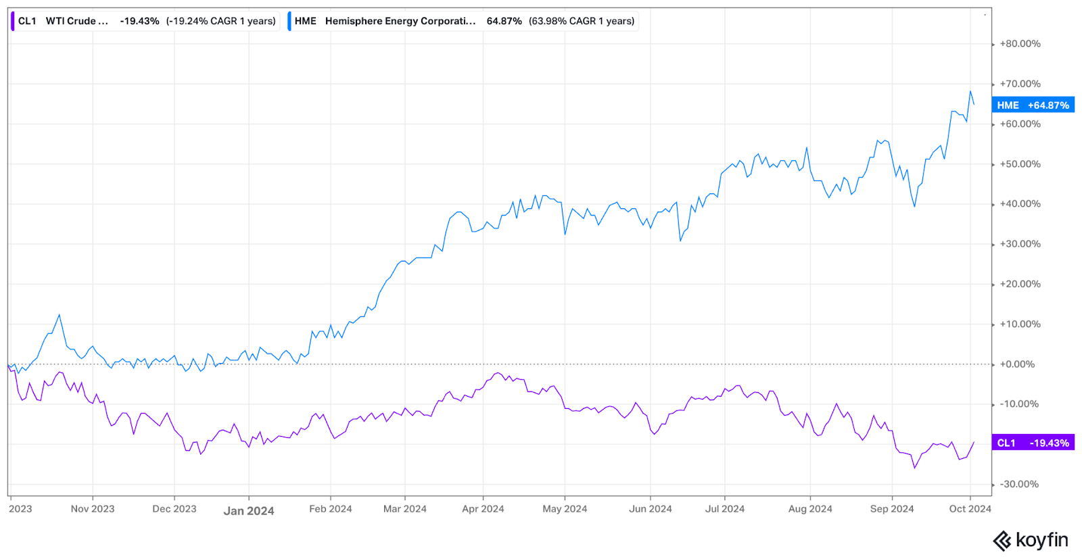Click the purple CL1 -19.43% value tag
Screen dimensions: 1082x559
pos(1033,443)
